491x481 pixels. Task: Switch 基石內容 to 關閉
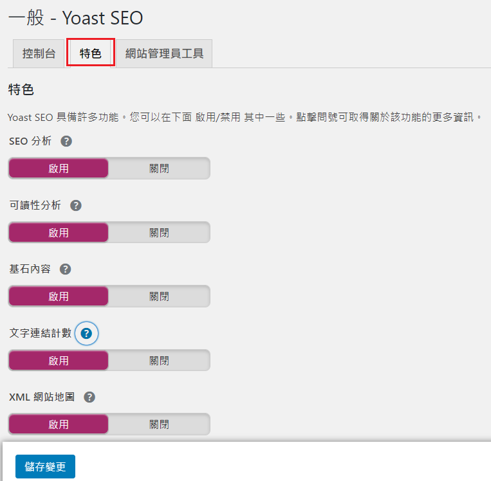pyautogui.click(x=159, y=296)
